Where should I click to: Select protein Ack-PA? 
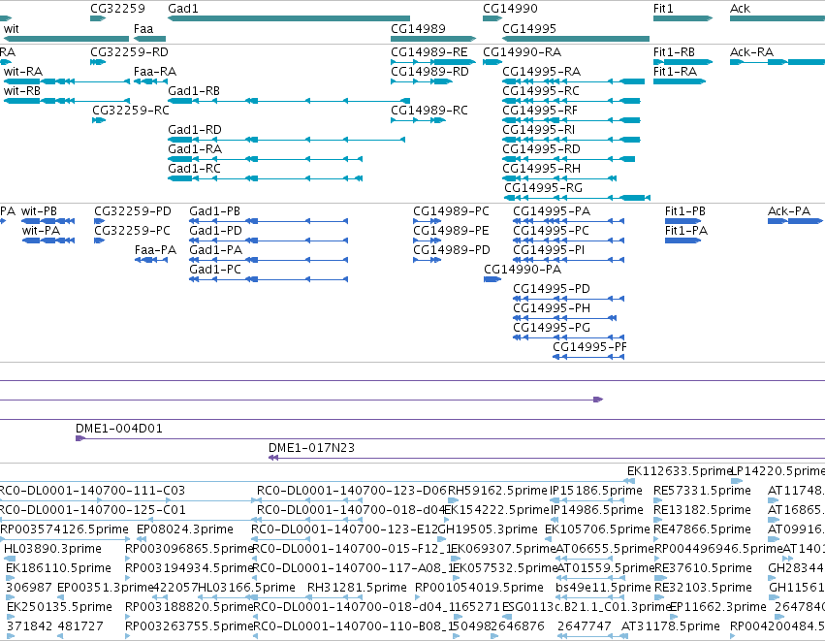pyautogui.click(x=789, y=211)
